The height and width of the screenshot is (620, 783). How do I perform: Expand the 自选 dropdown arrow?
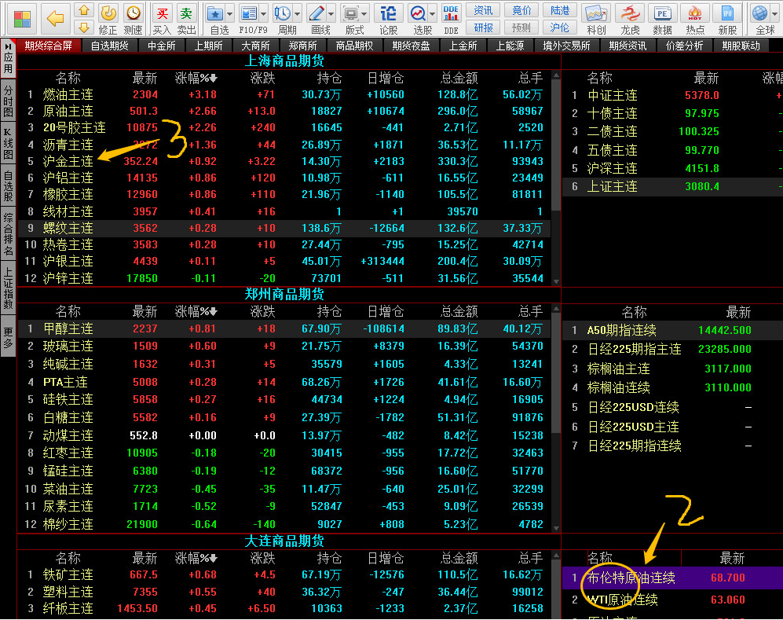tap(229, 14)
